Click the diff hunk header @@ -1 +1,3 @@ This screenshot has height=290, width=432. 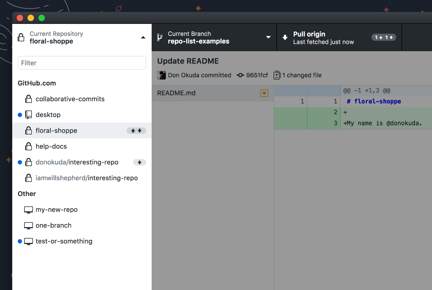[x=367, y=90]
